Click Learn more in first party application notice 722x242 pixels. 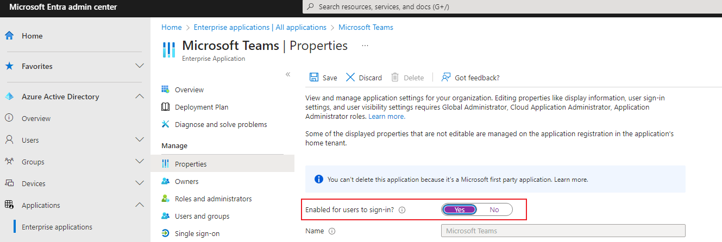click(x=571, y=179)
